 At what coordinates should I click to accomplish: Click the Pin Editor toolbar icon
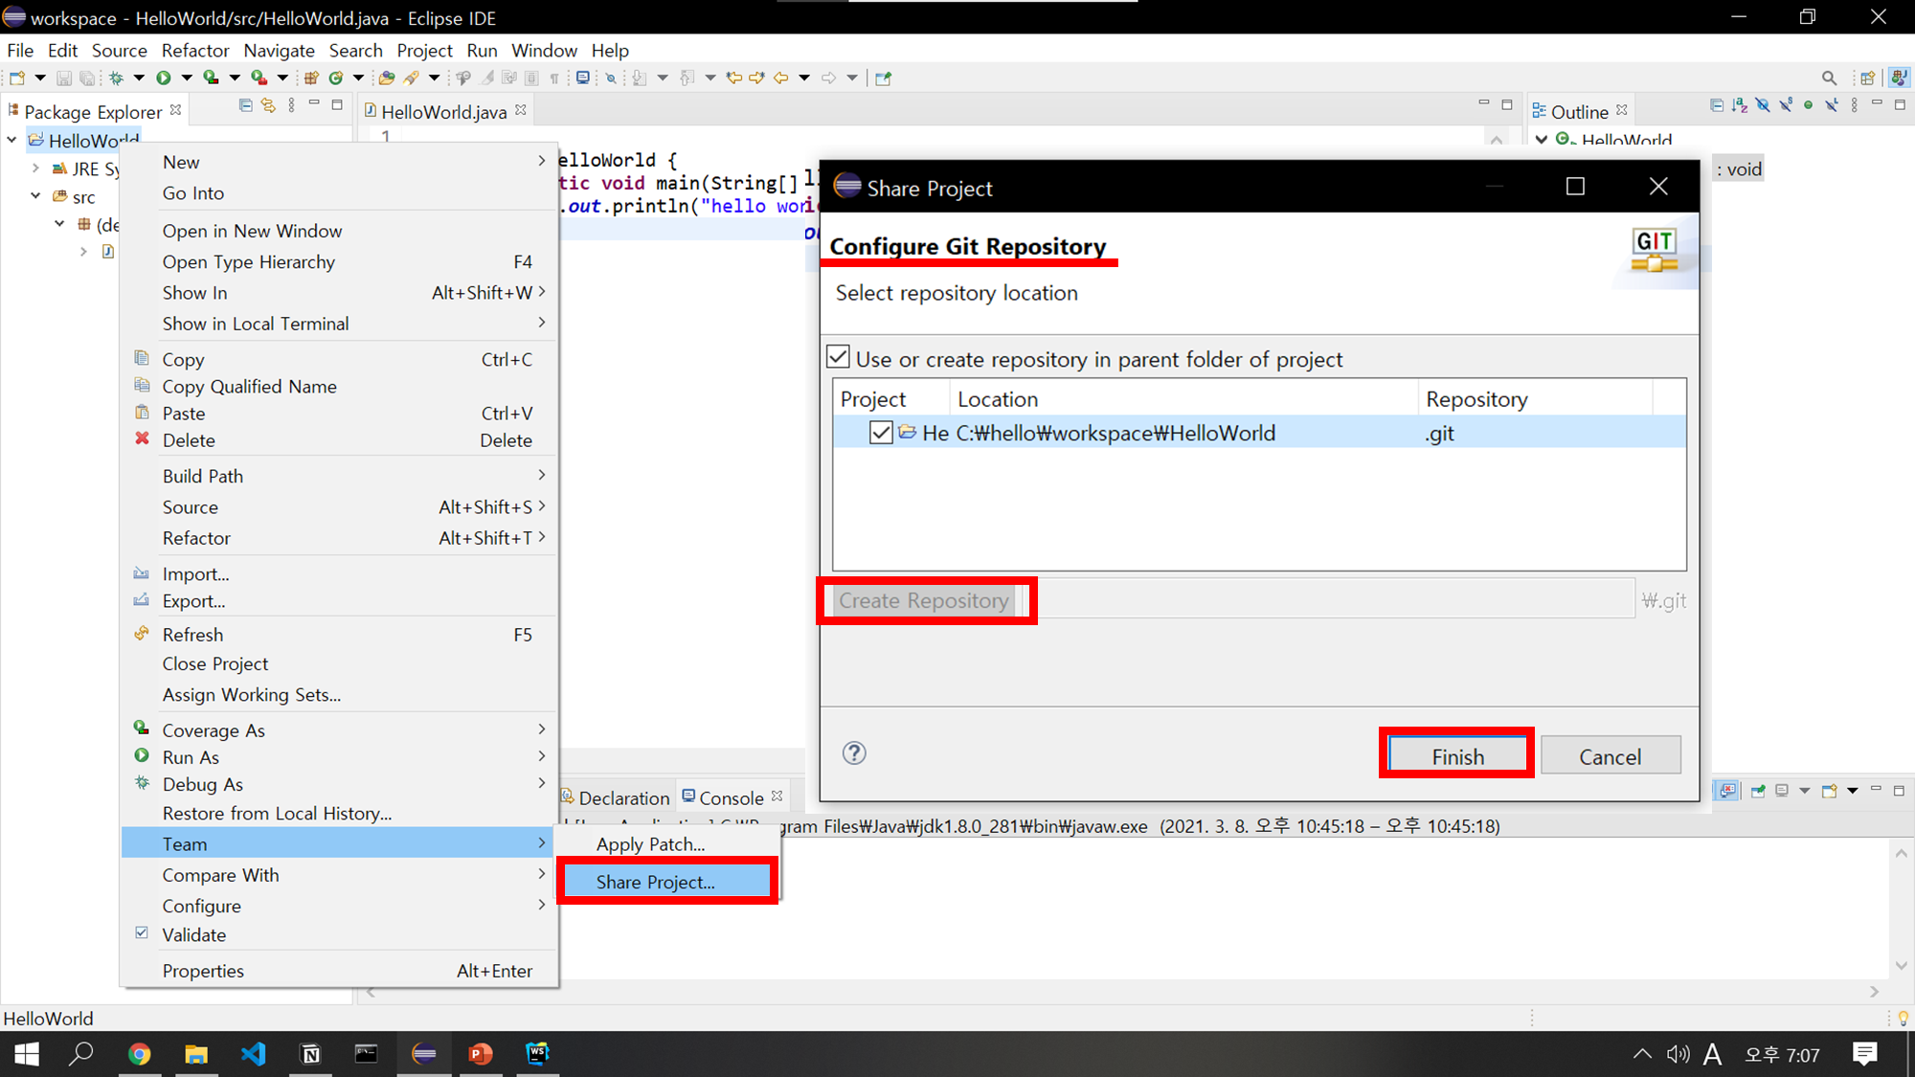884,78
